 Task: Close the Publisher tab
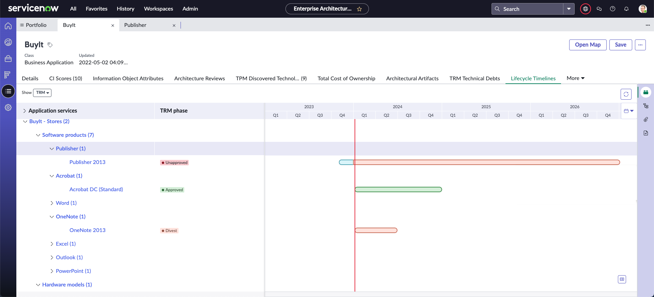coord(174,26)
